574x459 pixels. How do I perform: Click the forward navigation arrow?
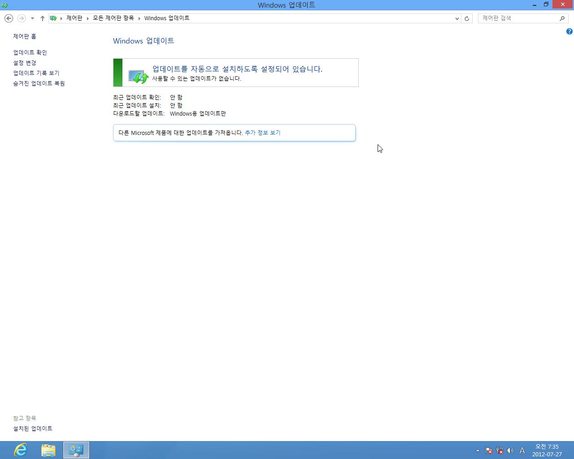[x=22, y=18]
